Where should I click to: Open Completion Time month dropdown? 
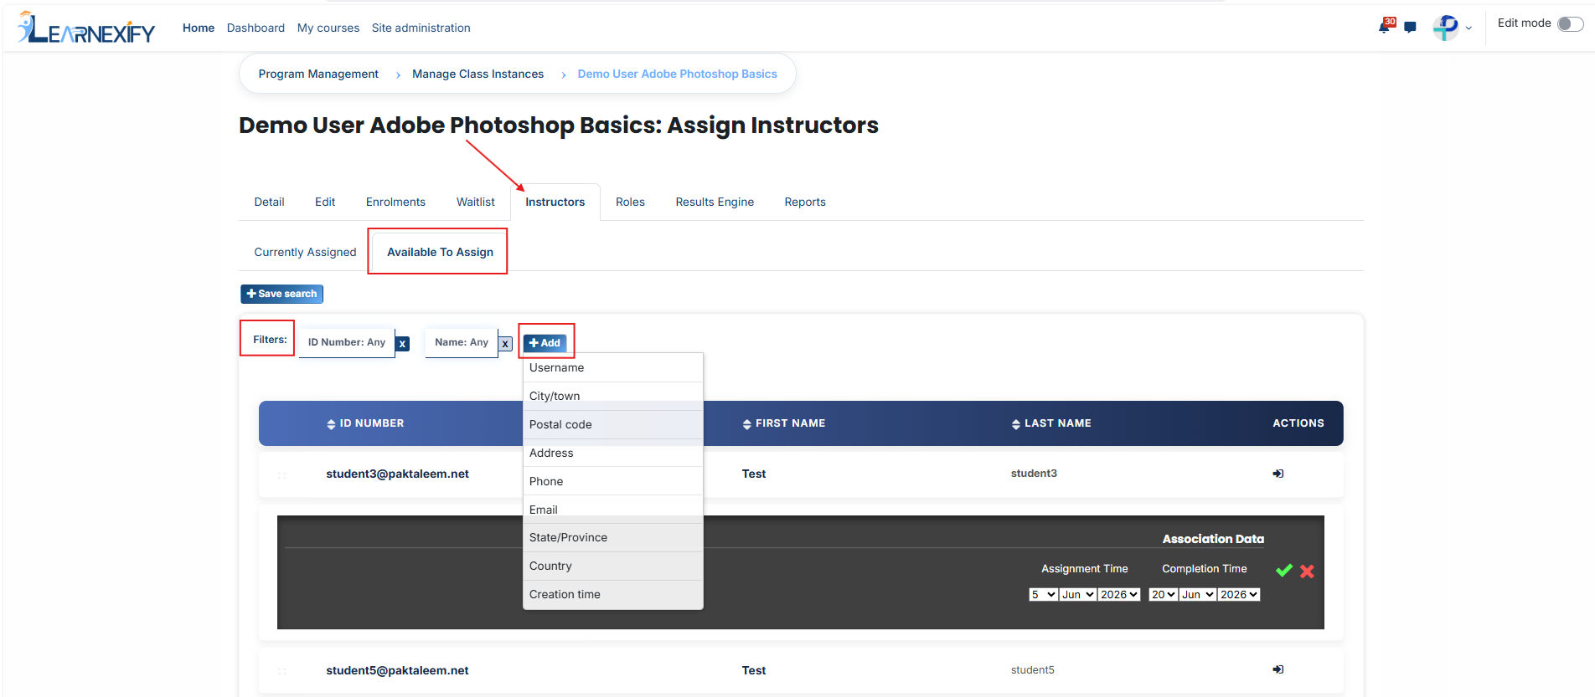[1198, 594]
